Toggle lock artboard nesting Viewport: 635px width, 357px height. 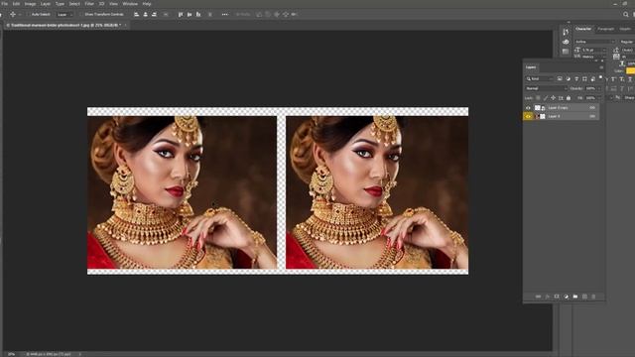pyautogui.click(x=561, y=98)
